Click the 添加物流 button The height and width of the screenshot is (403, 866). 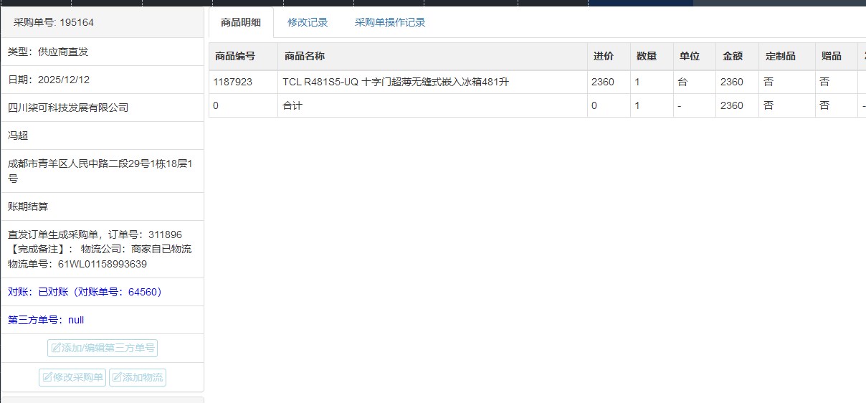coord(138,377)
